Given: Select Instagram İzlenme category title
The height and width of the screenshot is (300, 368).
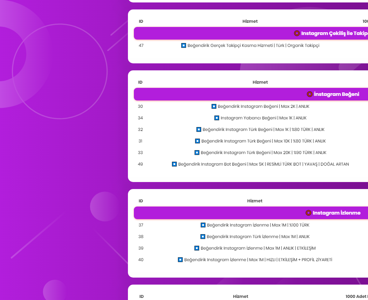Looking at the screenshot, I should click(336, 213).
